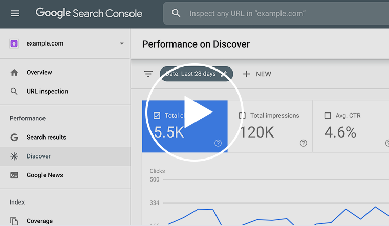Click the URL inspection magnifier icon

pyautogui.click(x=14, y=92)
